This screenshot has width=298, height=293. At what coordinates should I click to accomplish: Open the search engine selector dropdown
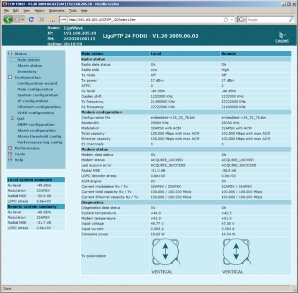[245, 20]
